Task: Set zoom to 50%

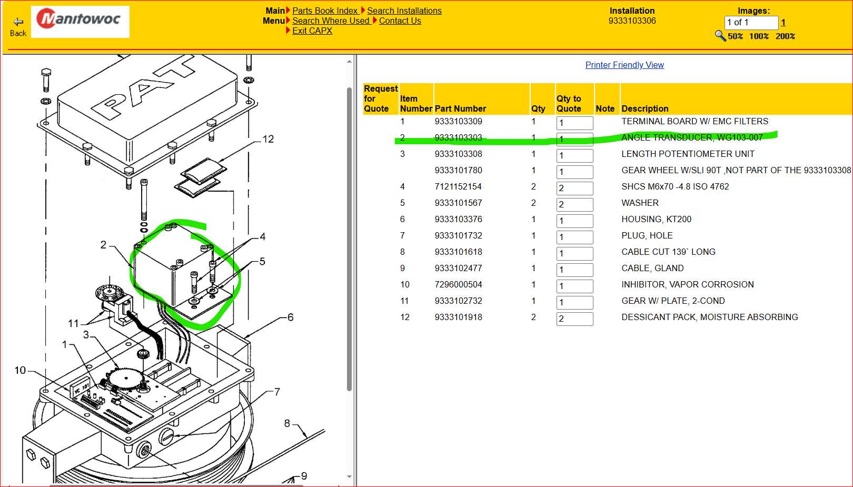Action: [x=735, y=36]
